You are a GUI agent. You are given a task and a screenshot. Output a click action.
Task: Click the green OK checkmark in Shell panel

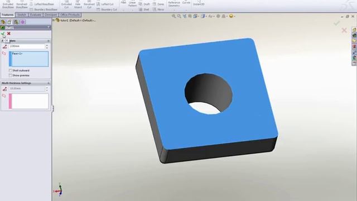coord(3,33)
